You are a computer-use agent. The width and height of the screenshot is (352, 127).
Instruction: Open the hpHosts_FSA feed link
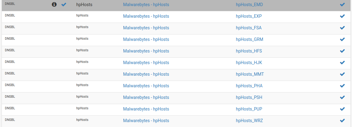(x=249, y=28)
